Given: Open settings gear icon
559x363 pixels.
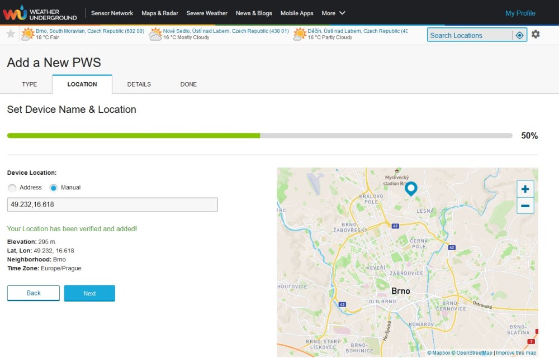Looking at the screenshot, I should point(536,35).
